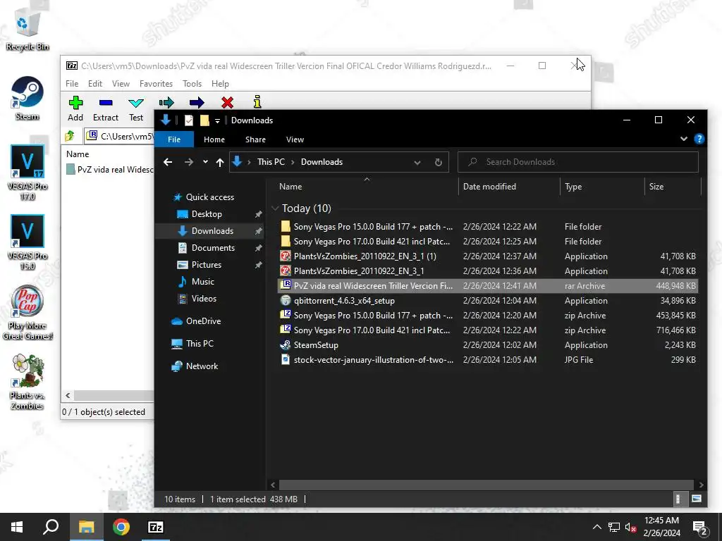The height and width of the screenshot is (541, 722).
Task: Open the recent locations dropdown in Explorer
Action: [x=205, y=162]
